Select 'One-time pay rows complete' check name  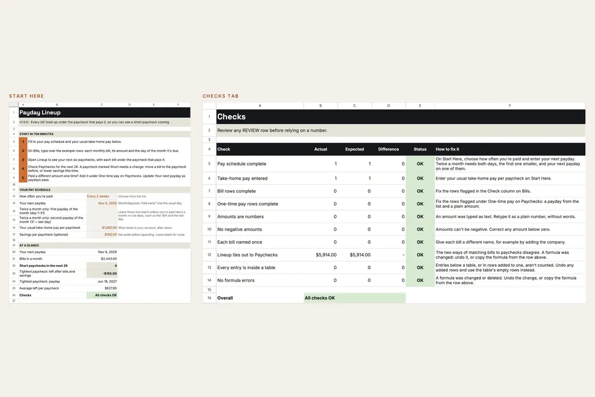pyautogui.click(x=248, y=204)
